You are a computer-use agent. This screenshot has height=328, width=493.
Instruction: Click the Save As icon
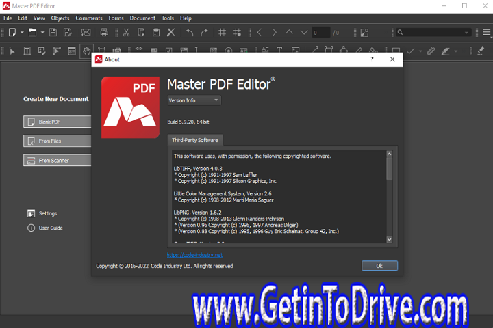point(68,32)
